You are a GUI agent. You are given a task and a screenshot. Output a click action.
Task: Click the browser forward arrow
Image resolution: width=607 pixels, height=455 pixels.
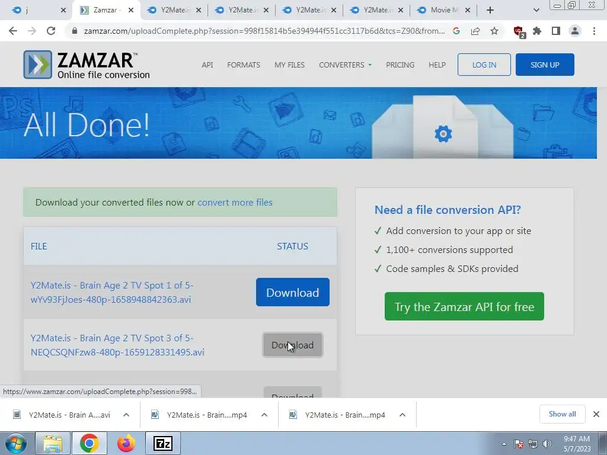click(32, 31)
